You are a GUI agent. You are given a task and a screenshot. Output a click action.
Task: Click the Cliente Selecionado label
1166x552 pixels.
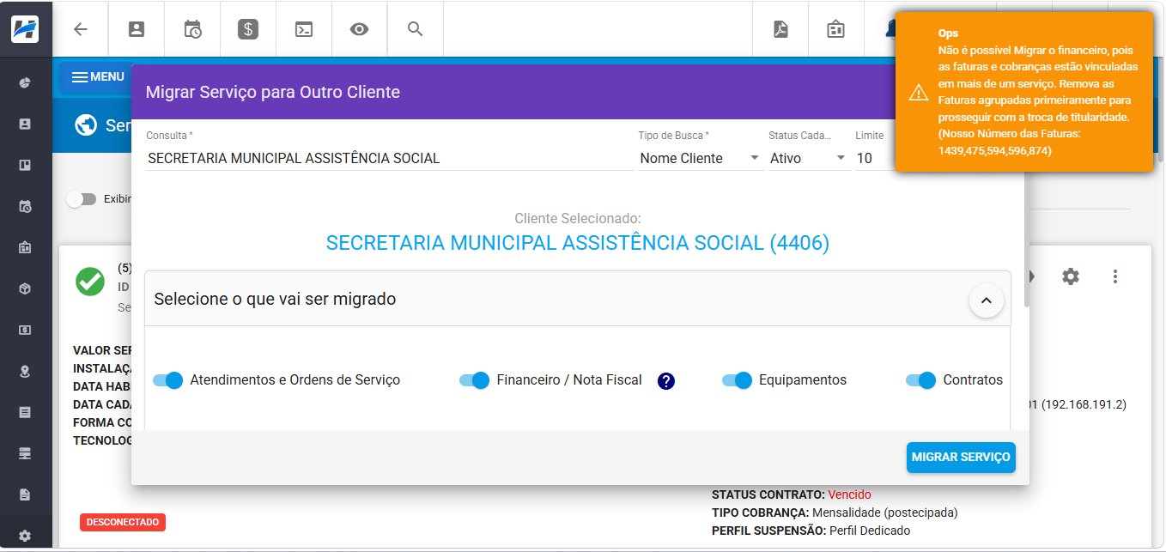click(578, 219)
